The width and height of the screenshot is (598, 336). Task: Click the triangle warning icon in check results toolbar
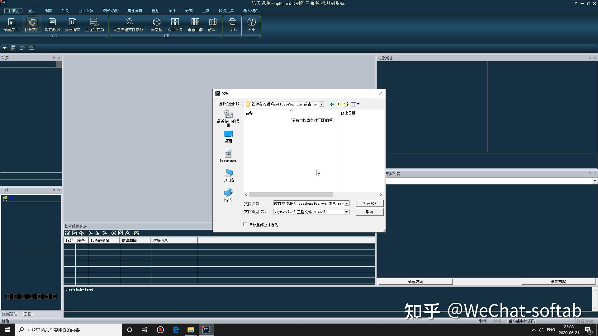tap(127, 233)
